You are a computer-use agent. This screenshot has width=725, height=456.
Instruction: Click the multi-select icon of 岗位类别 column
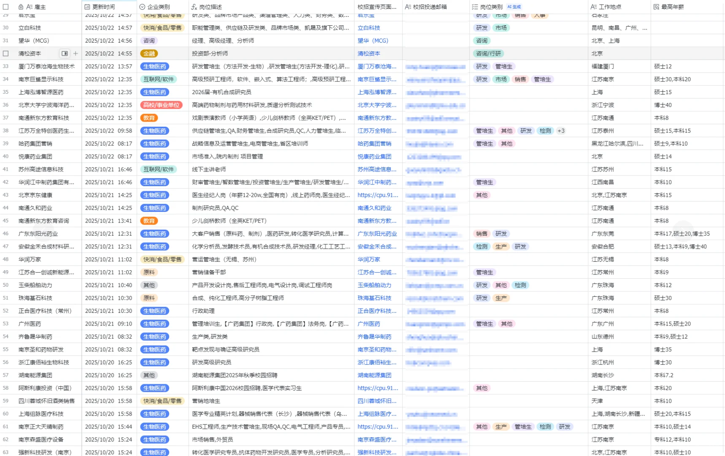coord(475,7)
